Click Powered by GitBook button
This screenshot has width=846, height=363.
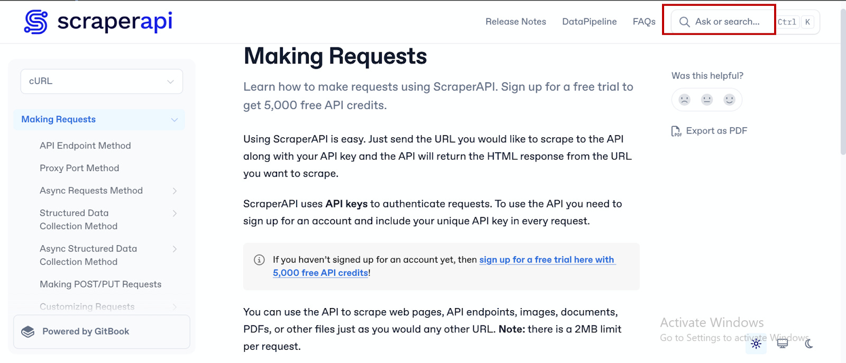pyautogui.click(x=102, y=332)
